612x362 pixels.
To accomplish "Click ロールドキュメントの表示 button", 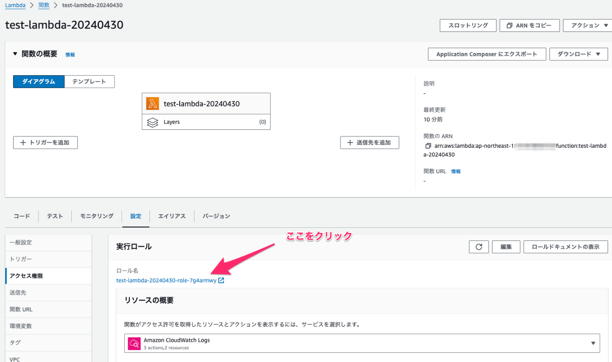I will point(566,247).
